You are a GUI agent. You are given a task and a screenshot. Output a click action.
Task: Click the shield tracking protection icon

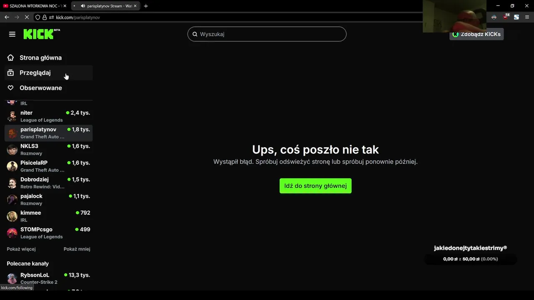pos(38,17)
